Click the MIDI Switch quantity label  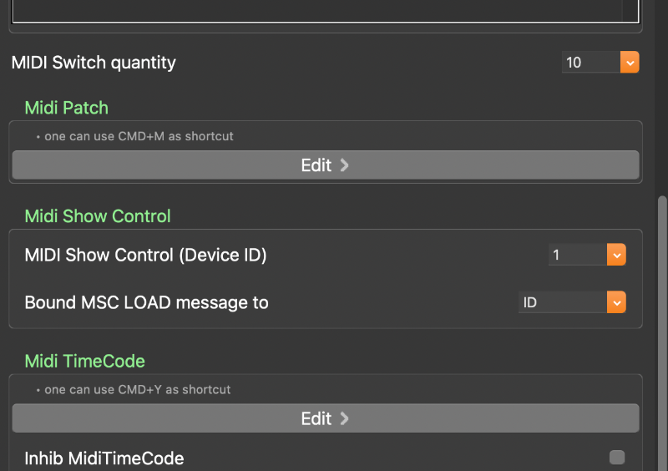[94, 63]
